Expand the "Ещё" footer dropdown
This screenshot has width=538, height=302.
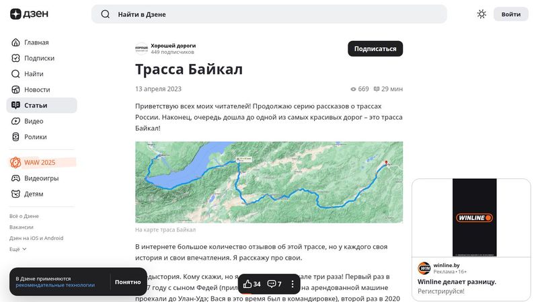pyautogui.click(x=17, y=249)
